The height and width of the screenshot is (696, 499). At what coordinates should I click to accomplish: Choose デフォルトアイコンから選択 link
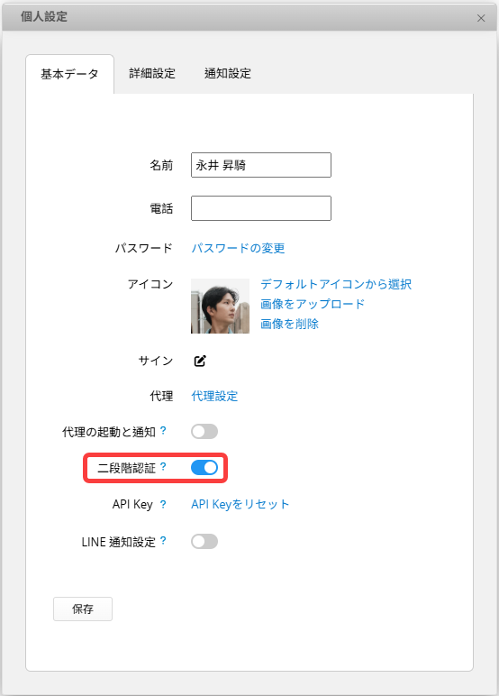pyautogui.click(x=336, y=284)
